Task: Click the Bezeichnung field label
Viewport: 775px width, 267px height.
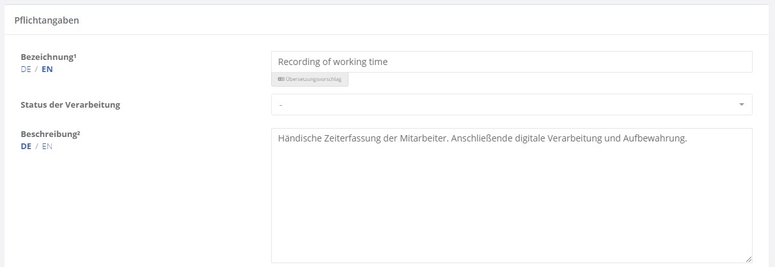Action: click(49, 57)
